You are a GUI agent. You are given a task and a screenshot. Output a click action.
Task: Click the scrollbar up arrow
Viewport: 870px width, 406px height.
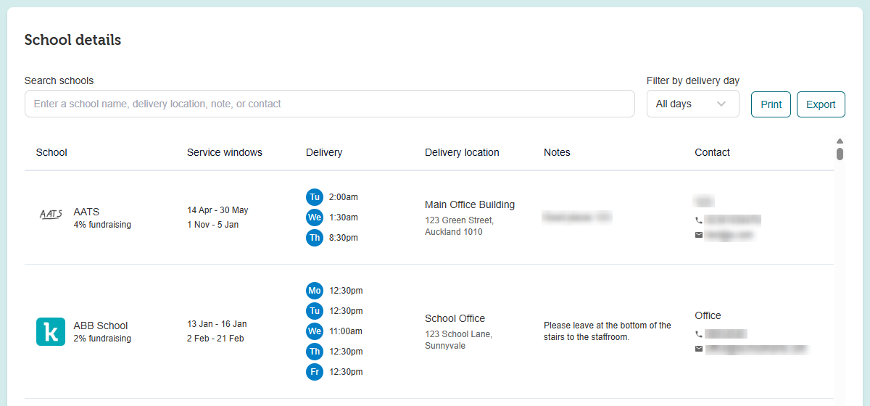[x=840, y=141]
